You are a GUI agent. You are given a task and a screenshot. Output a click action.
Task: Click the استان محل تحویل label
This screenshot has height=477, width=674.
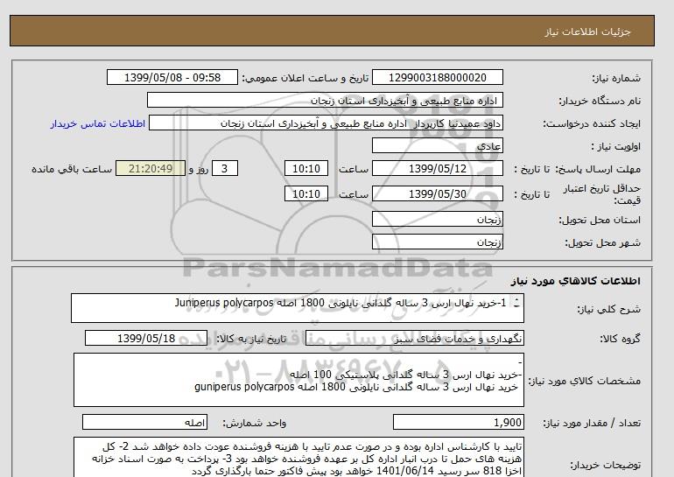(x=600, y=220)
